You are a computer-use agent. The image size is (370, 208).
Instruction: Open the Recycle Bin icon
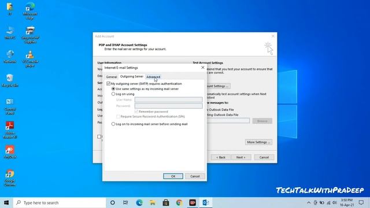click(x=10, y=80)
